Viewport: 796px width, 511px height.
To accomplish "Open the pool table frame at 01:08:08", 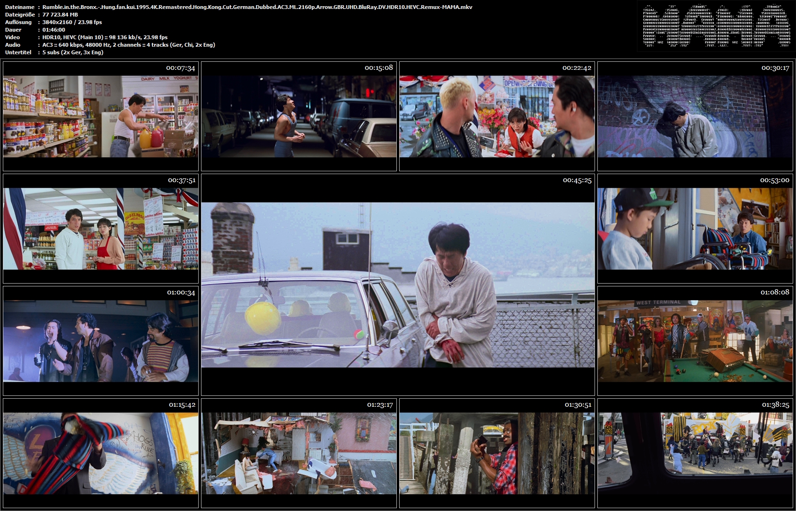I will coord(695,341).
